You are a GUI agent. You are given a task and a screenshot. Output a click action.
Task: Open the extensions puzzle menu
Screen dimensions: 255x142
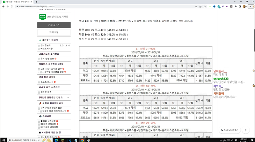click(x=236, y=6)
